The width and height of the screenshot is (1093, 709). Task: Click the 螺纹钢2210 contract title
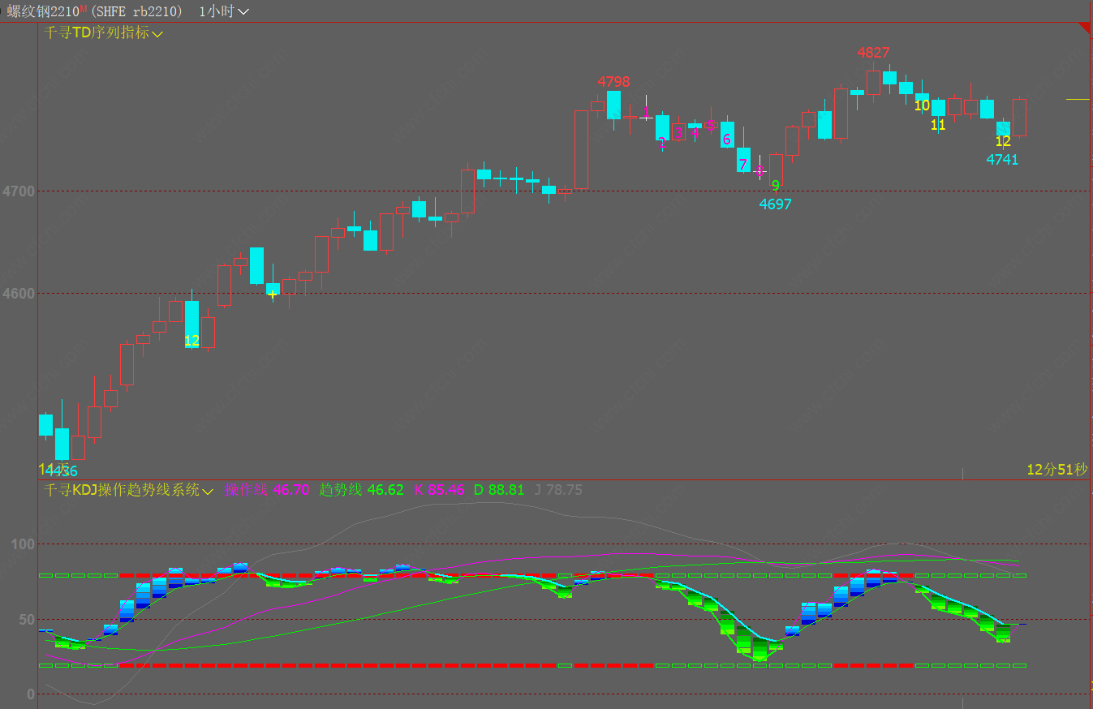(42, 11)
